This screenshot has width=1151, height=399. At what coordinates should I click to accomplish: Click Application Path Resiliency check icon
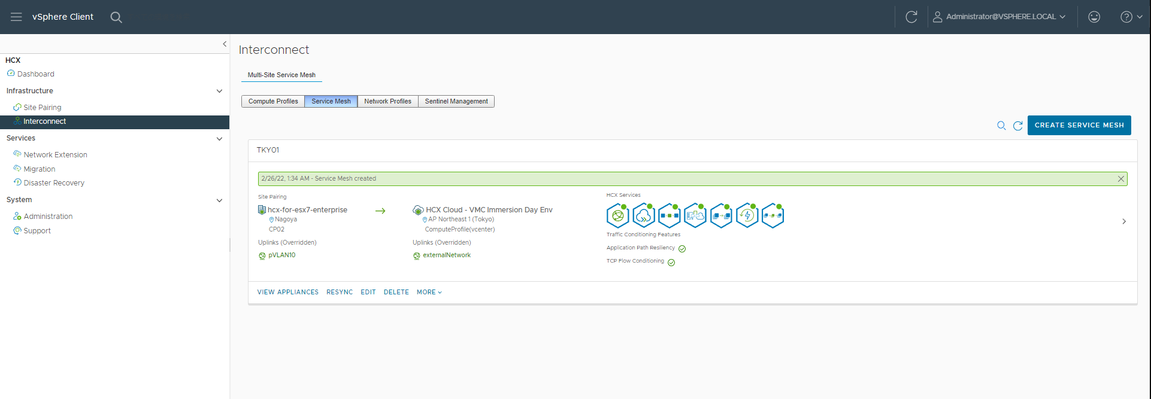pyautogui.click(x=682, y=249)
